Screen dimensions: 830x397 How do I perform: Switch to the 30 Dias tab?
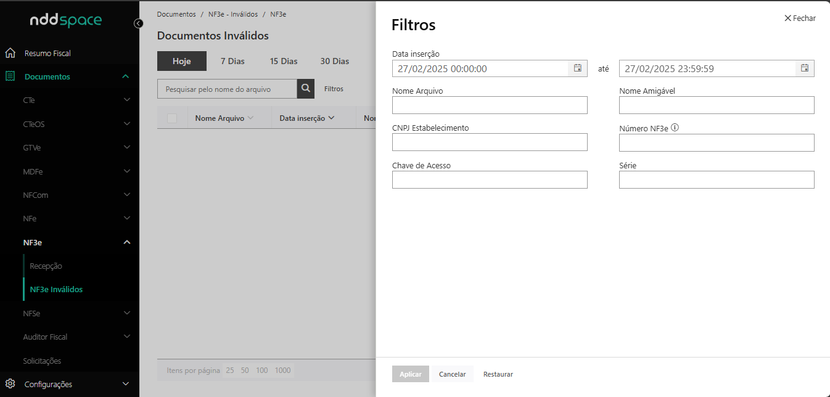tap(334, 61)
